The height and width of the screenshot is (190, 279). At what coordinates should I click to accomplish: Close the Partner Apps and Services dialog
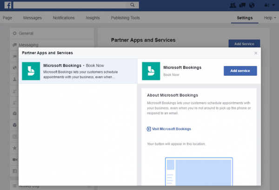256,53
